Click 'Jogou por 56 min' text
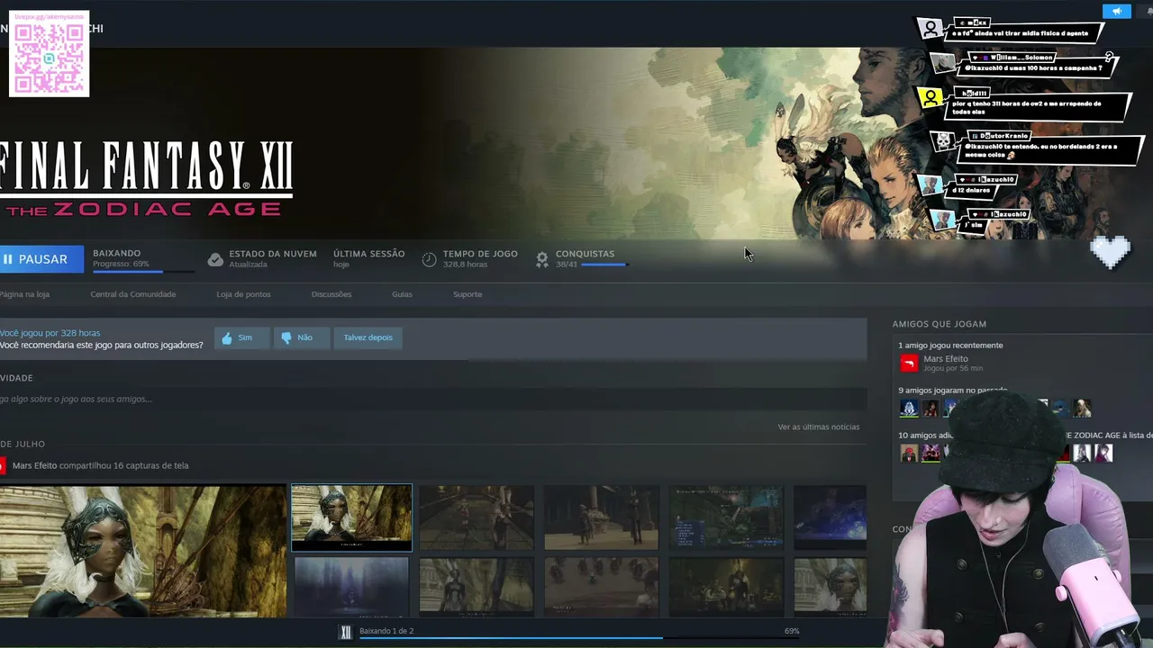 pyautogui.click(x=953, y=368)
